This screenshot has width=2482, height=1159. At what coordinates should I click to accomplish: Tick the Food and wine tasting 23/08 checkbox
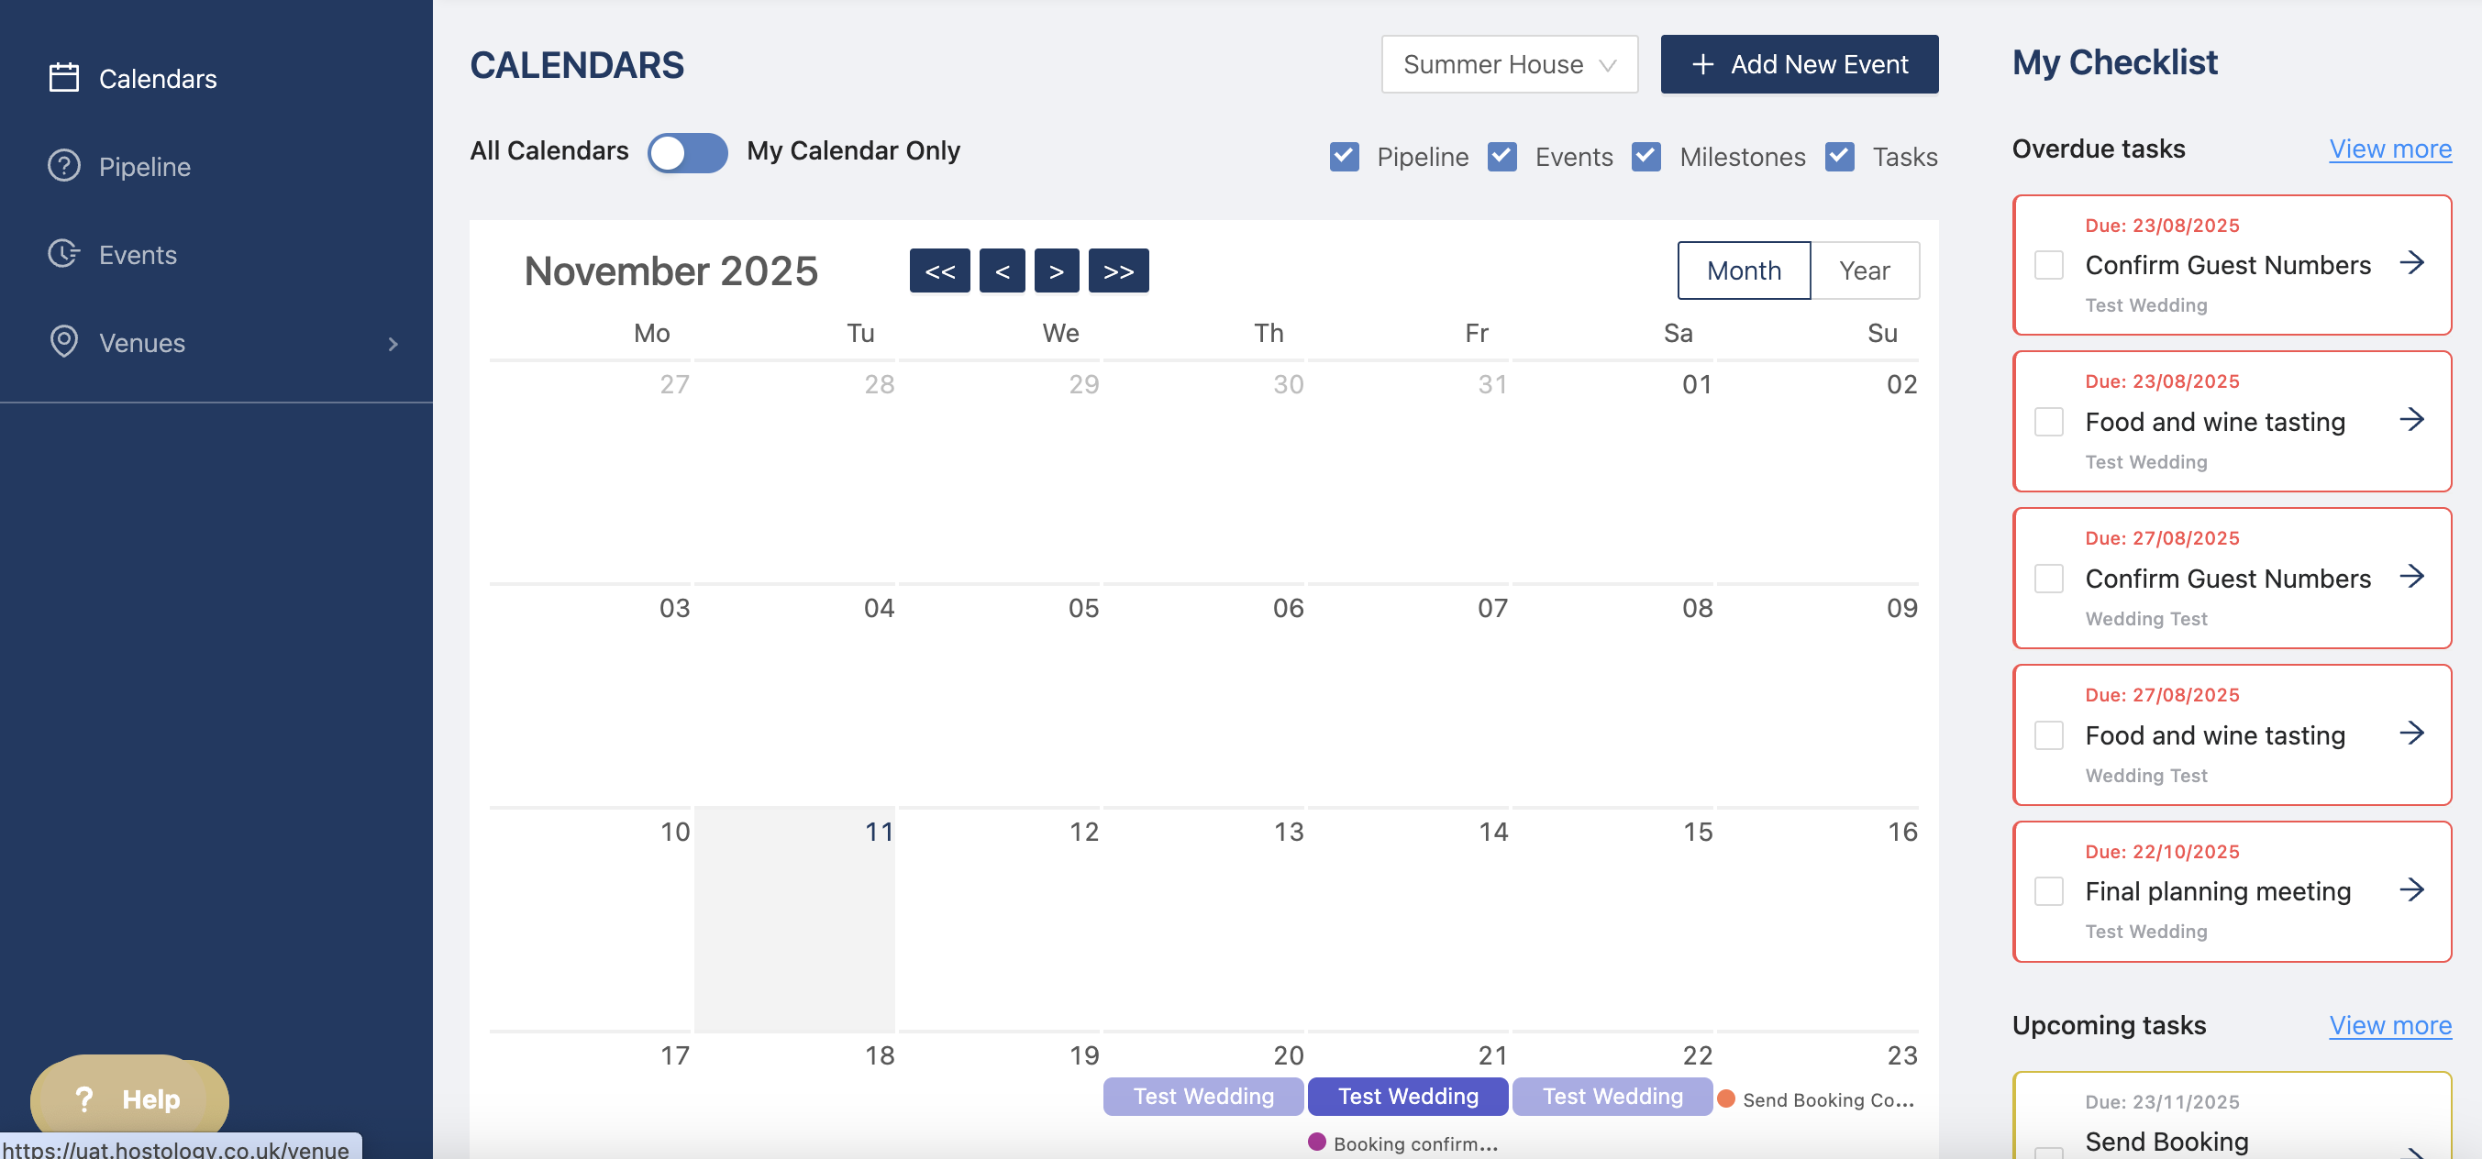[x=2048, y=422]
